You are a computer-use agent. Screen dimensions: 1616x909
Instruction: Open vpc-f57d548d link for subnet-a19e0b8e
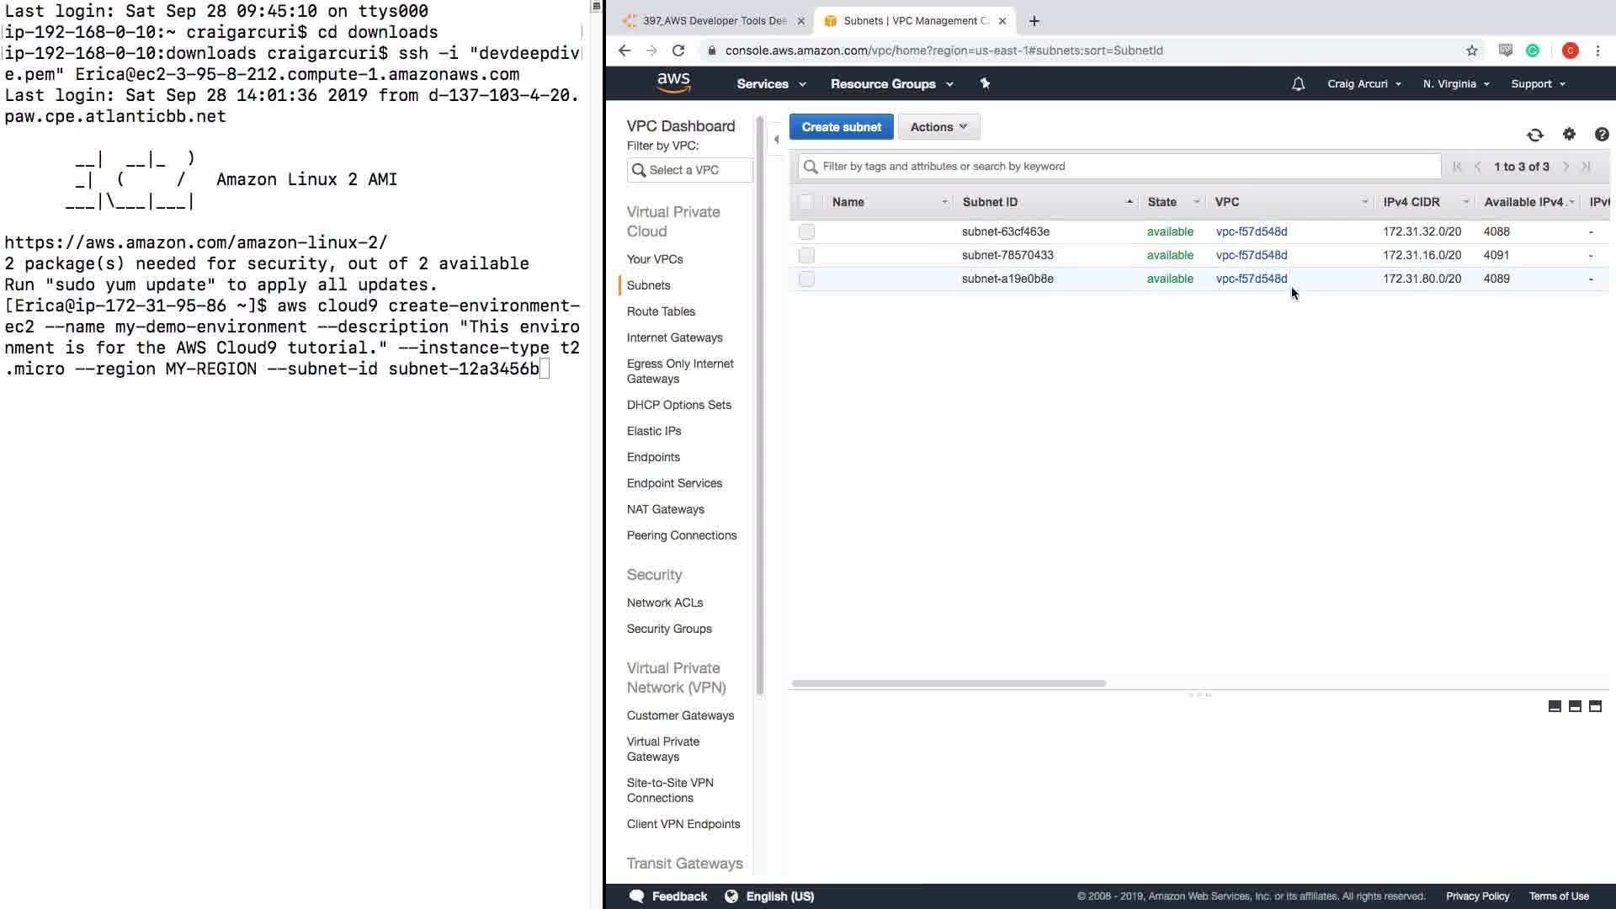(x=1251, y=279)
